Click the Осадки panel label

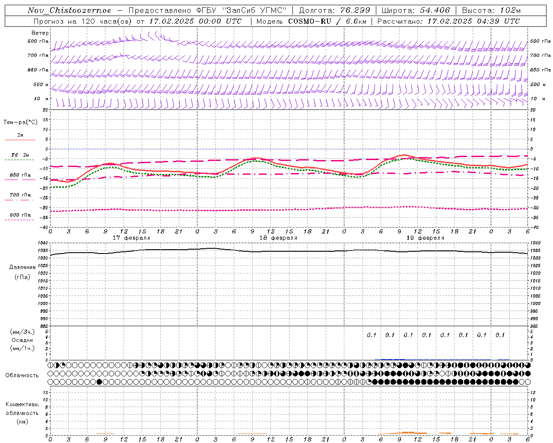tap(22, 340)
